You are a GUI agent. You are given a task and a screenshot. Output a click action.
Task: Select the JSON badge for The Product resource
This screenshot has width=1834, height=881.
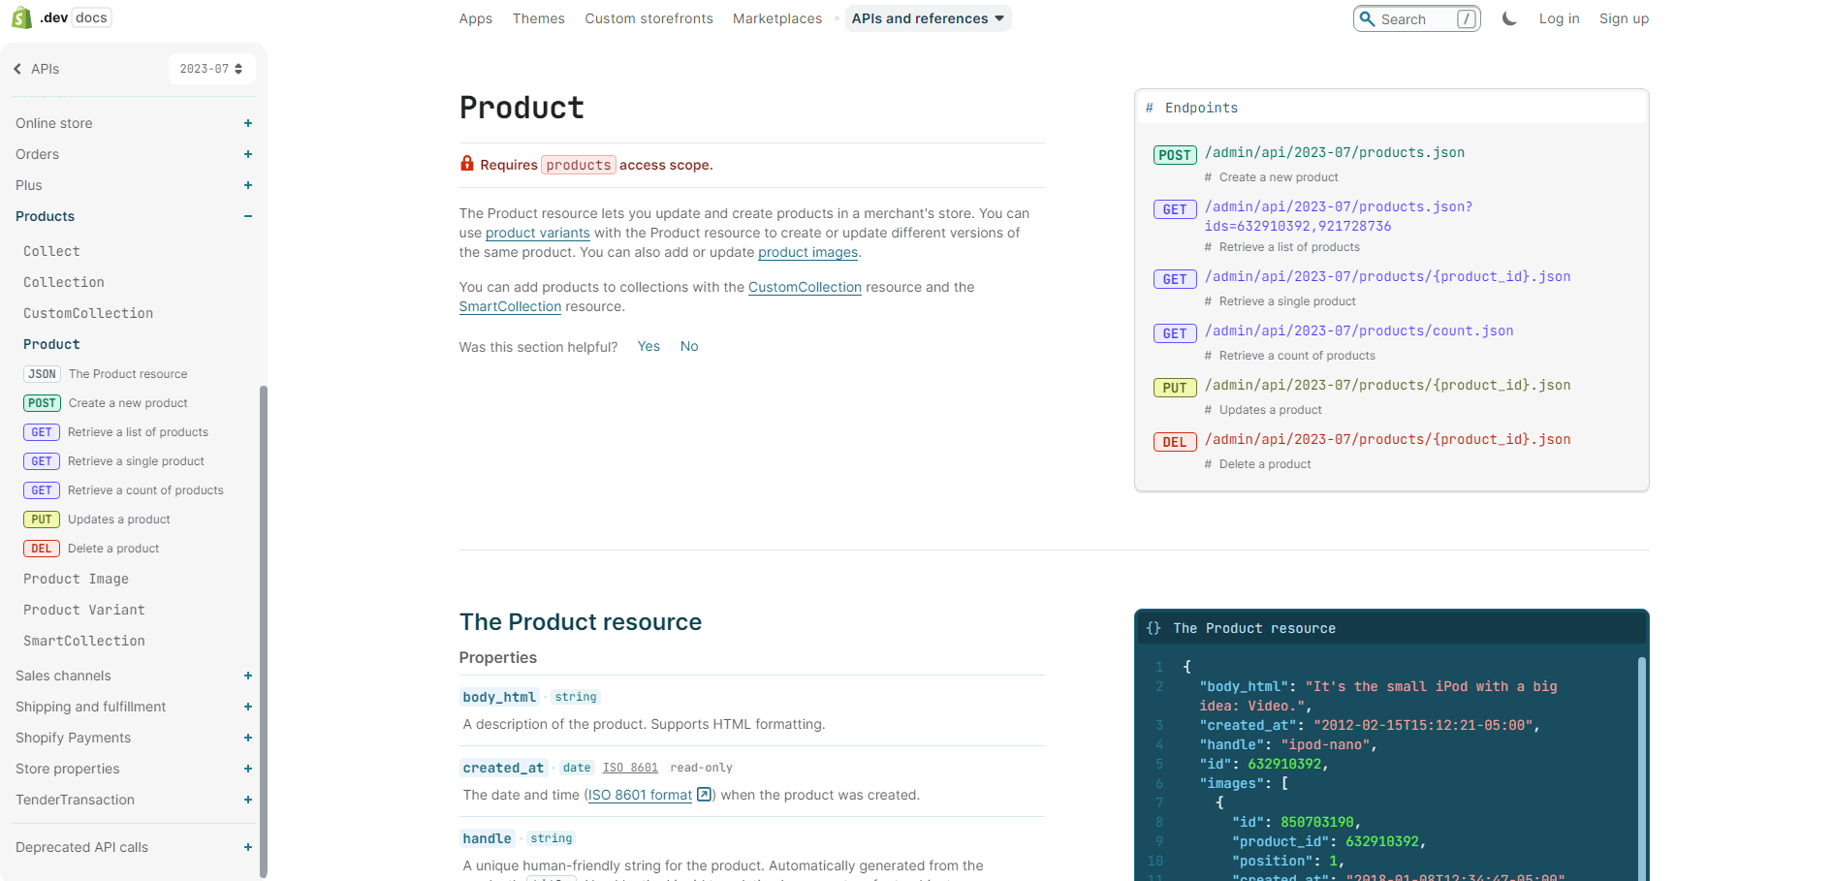click(42, 373)
